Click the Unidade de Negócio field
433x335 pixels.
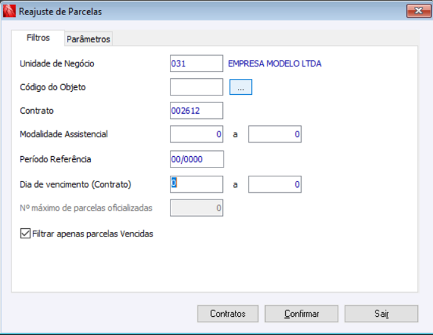point(196,63)
